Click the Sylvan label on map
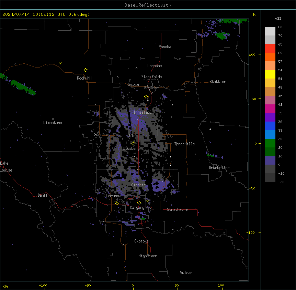The height and width of the screenshot is (290, 296). coord(134,84)
